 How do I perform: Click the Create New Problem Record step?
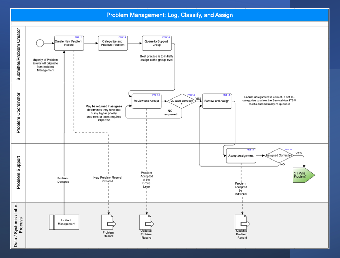(69, 43)
